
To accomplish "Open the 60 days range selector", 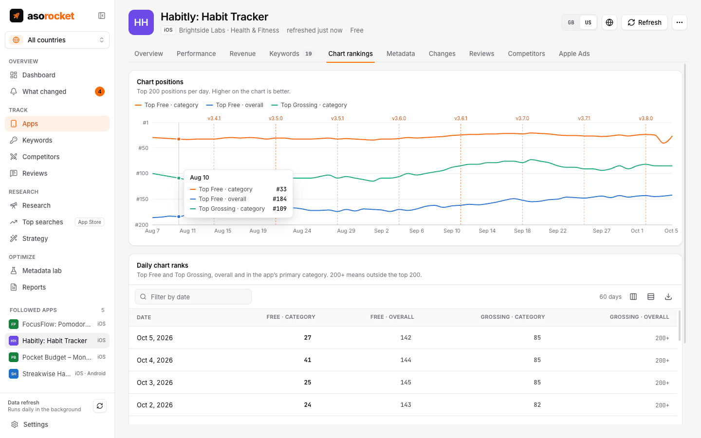I will (x=610, y=297).
